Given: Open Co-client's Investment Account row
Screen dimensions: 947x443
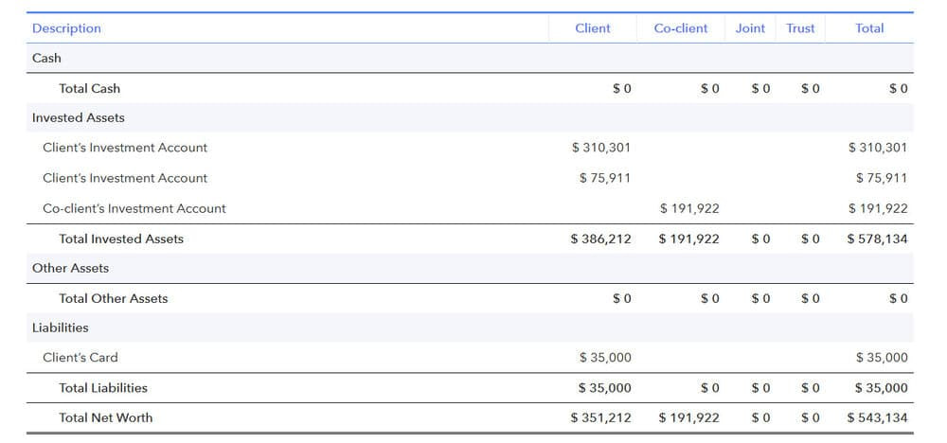Looking at the screenshot, I should 134,208.
